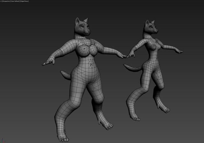Open the [+] viewport general menu
204x143 pixels.
(1, 1)
